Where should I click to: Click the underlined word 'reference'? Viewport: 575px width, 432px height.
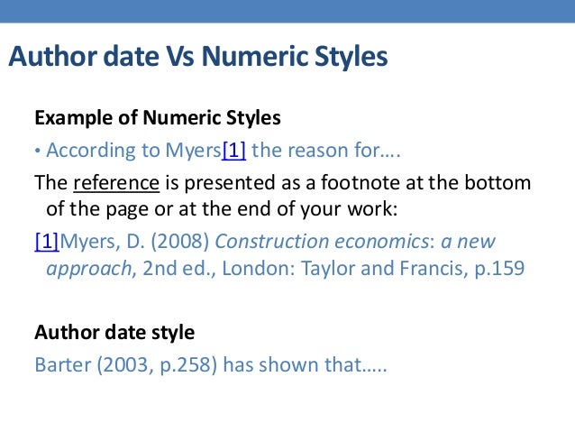pos(116,183)
